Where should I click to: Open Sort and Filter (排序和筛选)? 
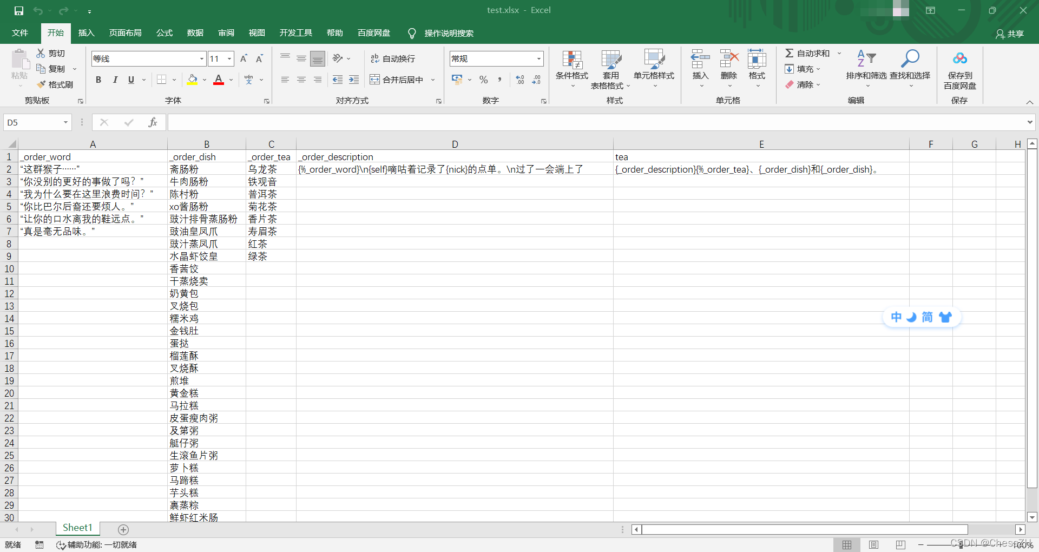pyautogui.click(x=866, y=69)
